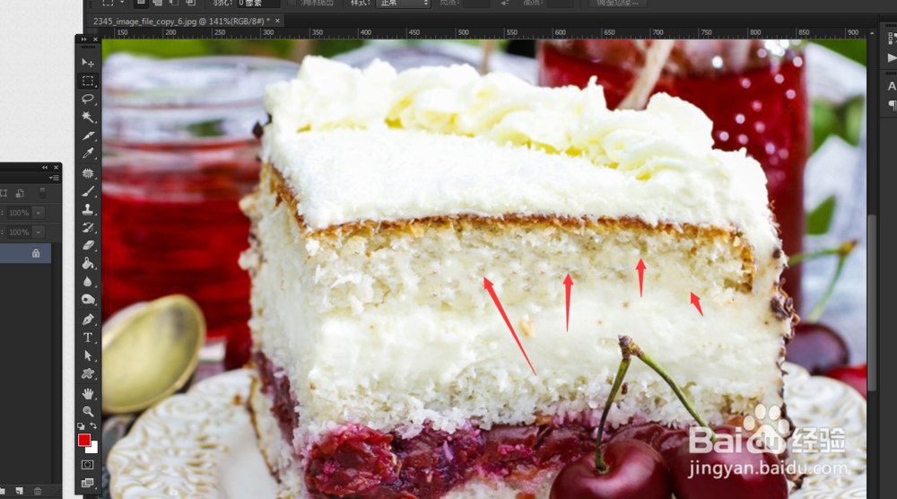Viewport: 897px width, 499px height.
Task: Select the Paint Bucket tool
Action: point(88,264)
